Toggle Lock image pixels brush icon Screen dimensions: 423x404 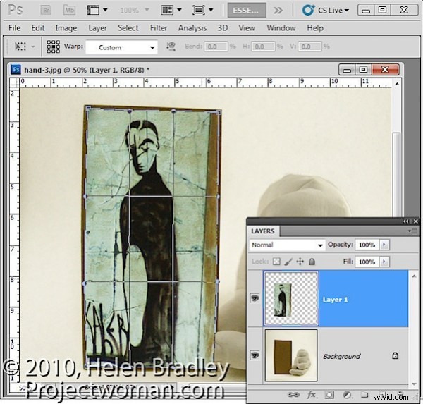tap(288, 262)
